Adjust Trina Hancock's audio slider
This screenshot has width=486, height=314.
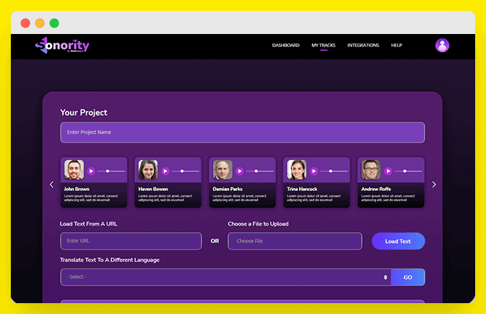coord(334,171)
